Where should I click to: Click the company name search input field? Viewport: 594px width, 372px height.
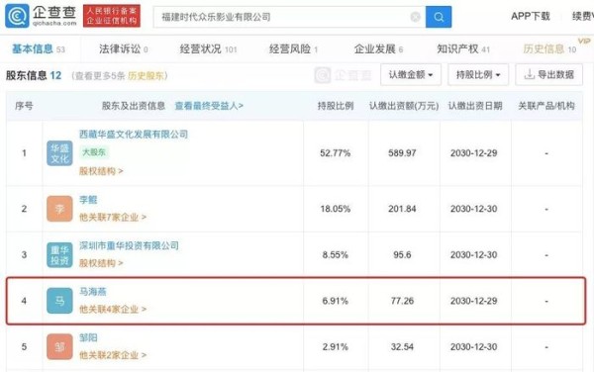pyautogui.click(x=282, y=17)
